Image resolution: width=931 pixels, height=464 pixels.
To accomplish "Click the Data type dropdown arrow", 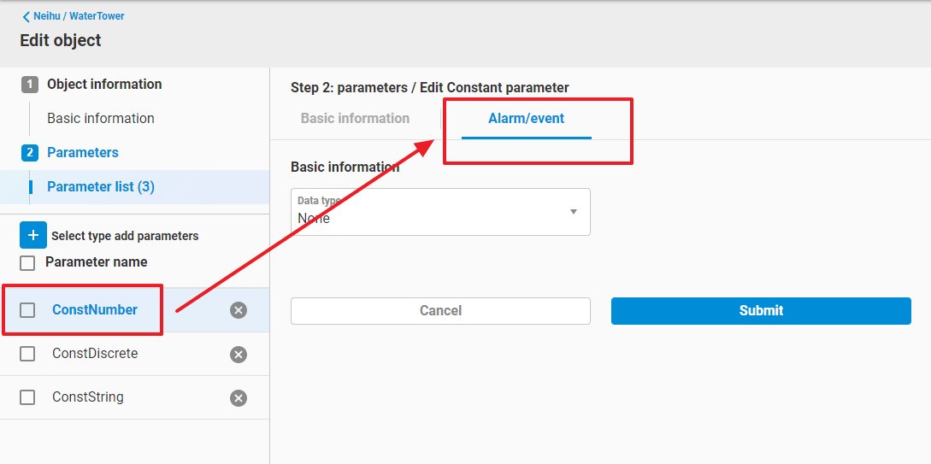I will click(574, 212).
